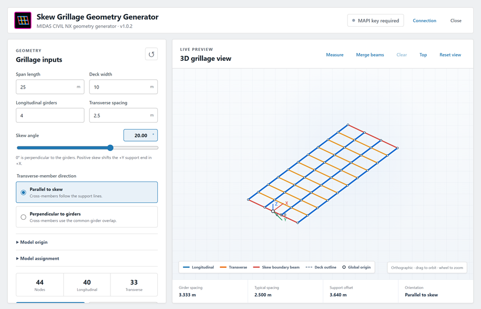
Task: Click the Span length input field
Action: [x=50, y=87]
